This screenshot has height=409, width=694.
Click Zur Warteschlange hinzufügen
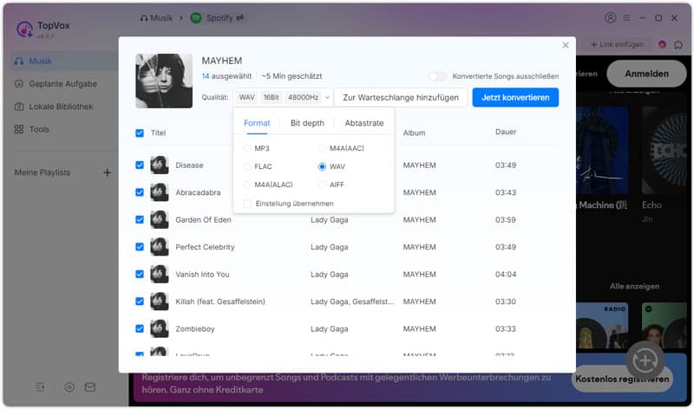pos(401,97)
